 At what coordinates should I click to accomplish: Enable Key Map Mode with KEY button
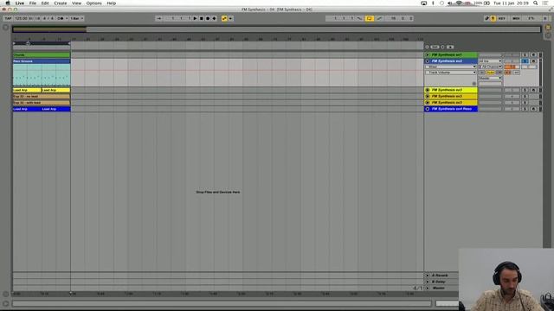point(501,18)
